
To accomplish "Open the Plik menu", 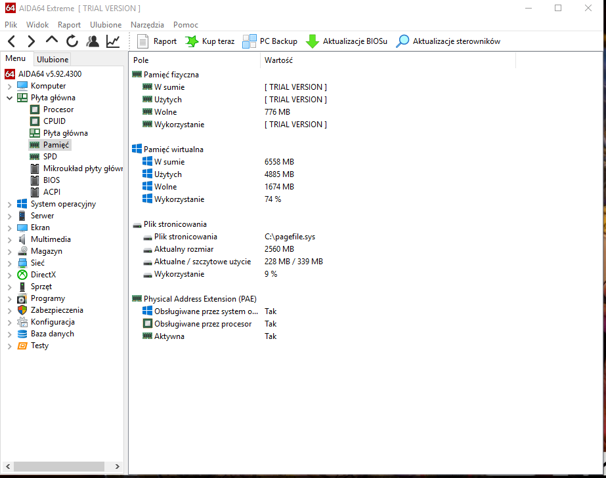I will coord(11,25).
